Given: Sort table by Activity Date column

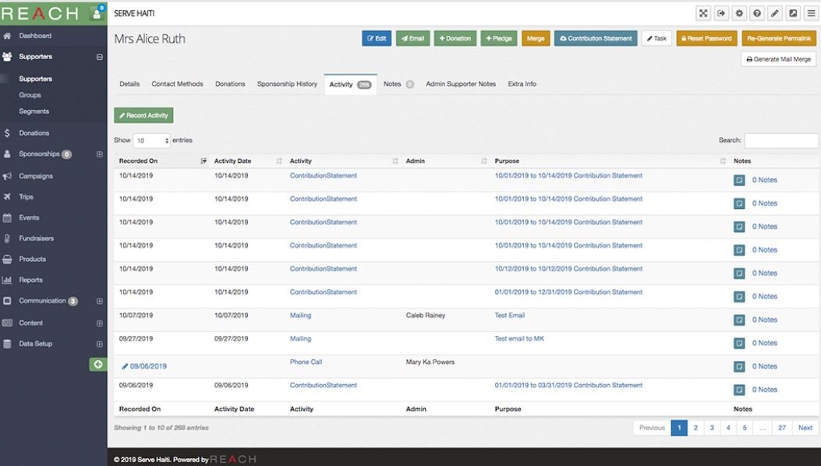Looking at the screenshot, I should click(247, 161).
